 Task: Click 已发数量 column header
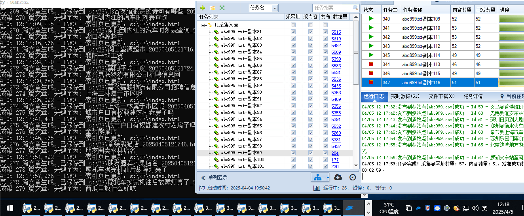[486, 10]
